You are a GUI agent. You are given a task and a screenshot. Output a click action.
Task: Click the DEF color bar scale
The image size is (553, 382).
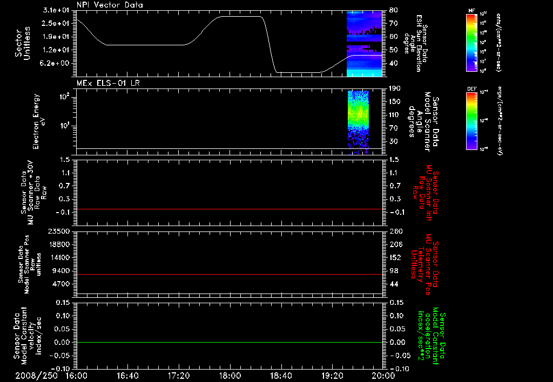[472, 121]
